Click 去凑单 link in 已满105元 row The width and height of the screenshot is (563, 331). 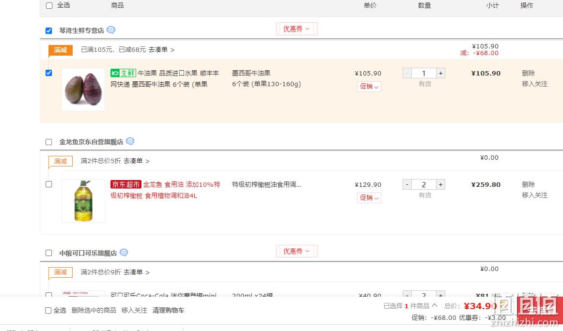pos(161,49)
